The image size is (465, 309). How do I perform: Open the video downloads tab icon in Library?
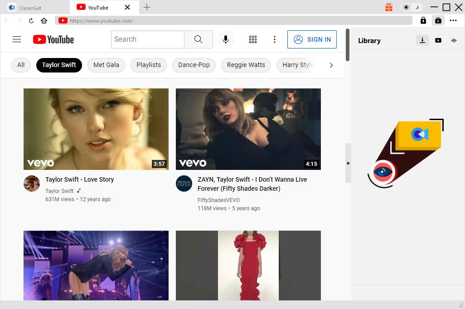pos(438,40)
